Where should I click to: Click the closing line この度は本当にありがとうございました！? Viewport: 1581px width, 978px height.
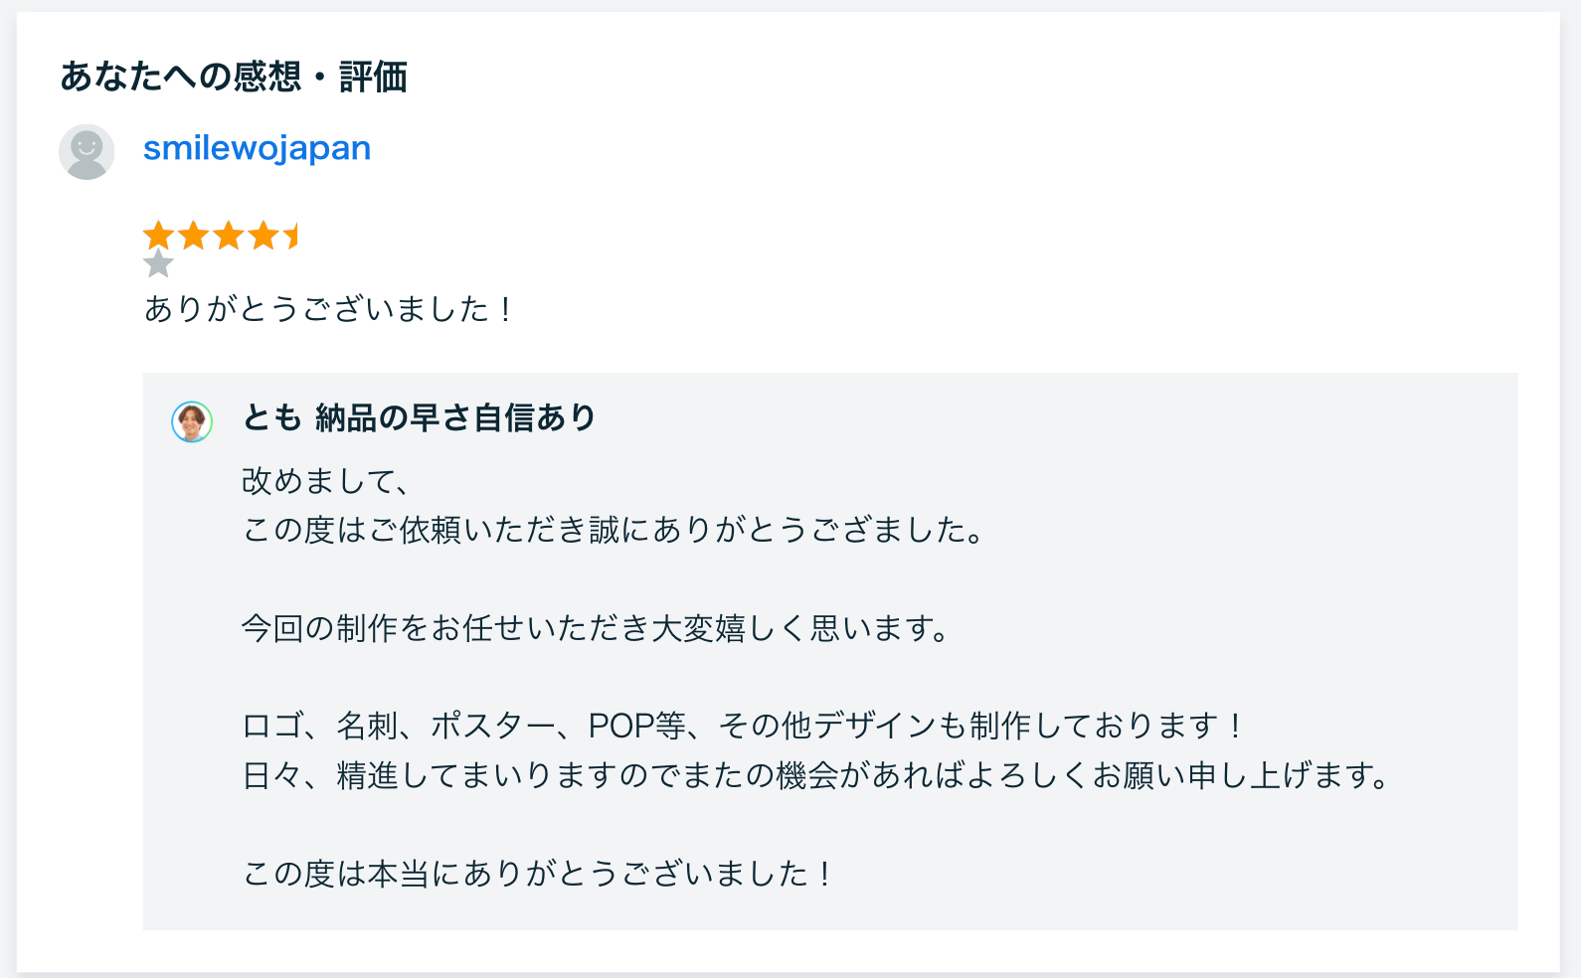tap(536, 872)
